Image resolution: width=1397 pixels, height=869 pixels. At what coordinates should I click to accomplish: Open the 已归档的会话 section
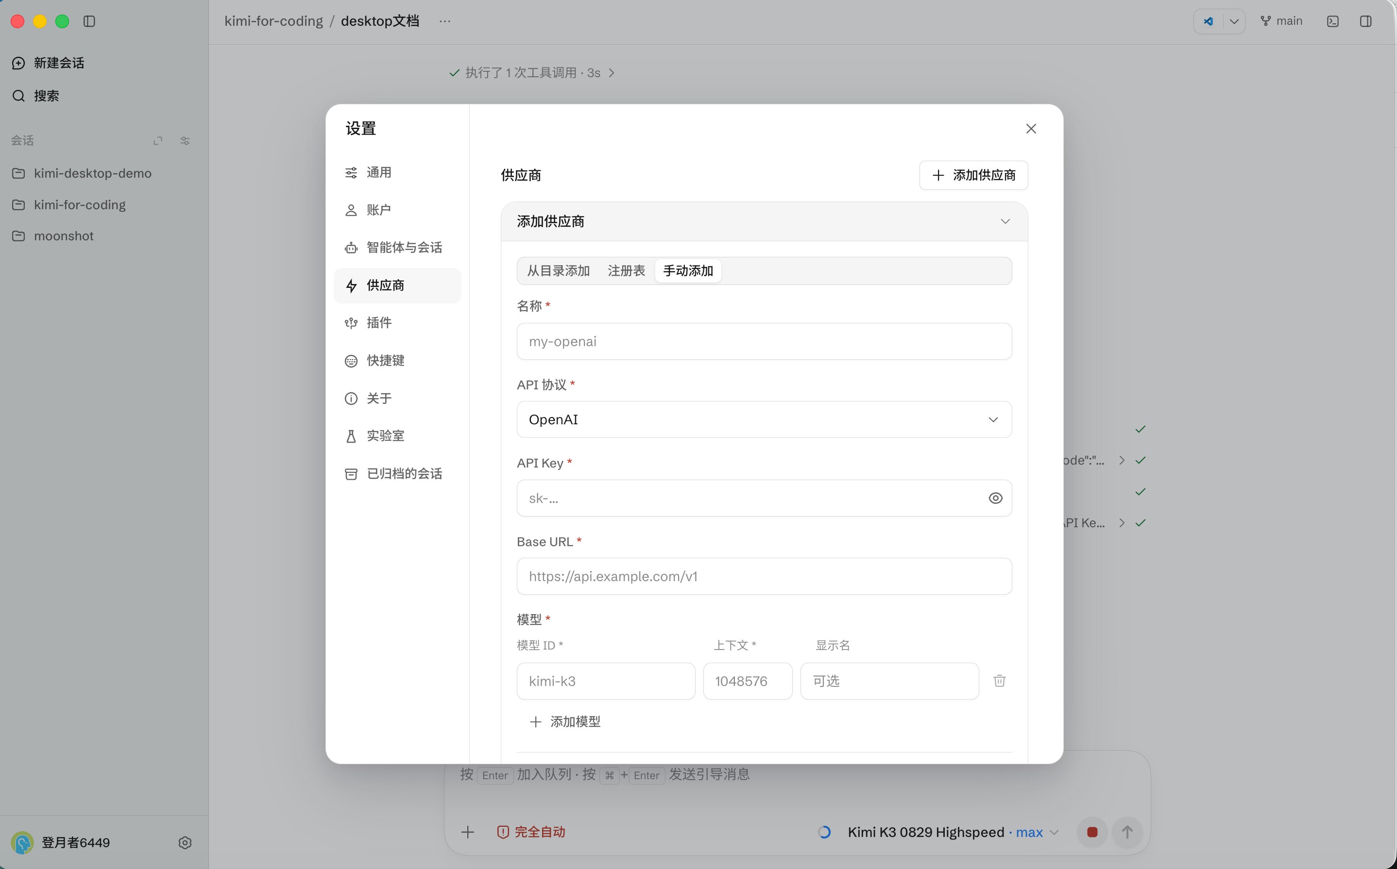click(397, 474)
